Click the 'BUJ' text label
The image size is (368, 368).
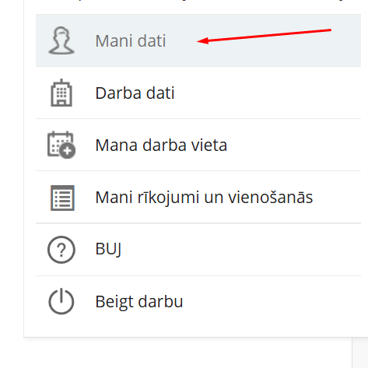click(x=108, y=250)
